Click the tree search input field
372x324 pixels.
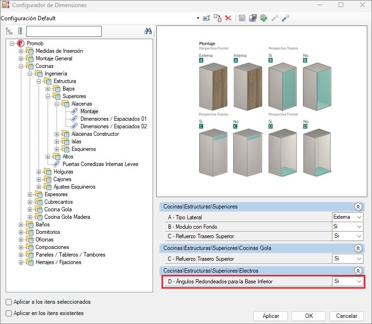pos(64,31)
